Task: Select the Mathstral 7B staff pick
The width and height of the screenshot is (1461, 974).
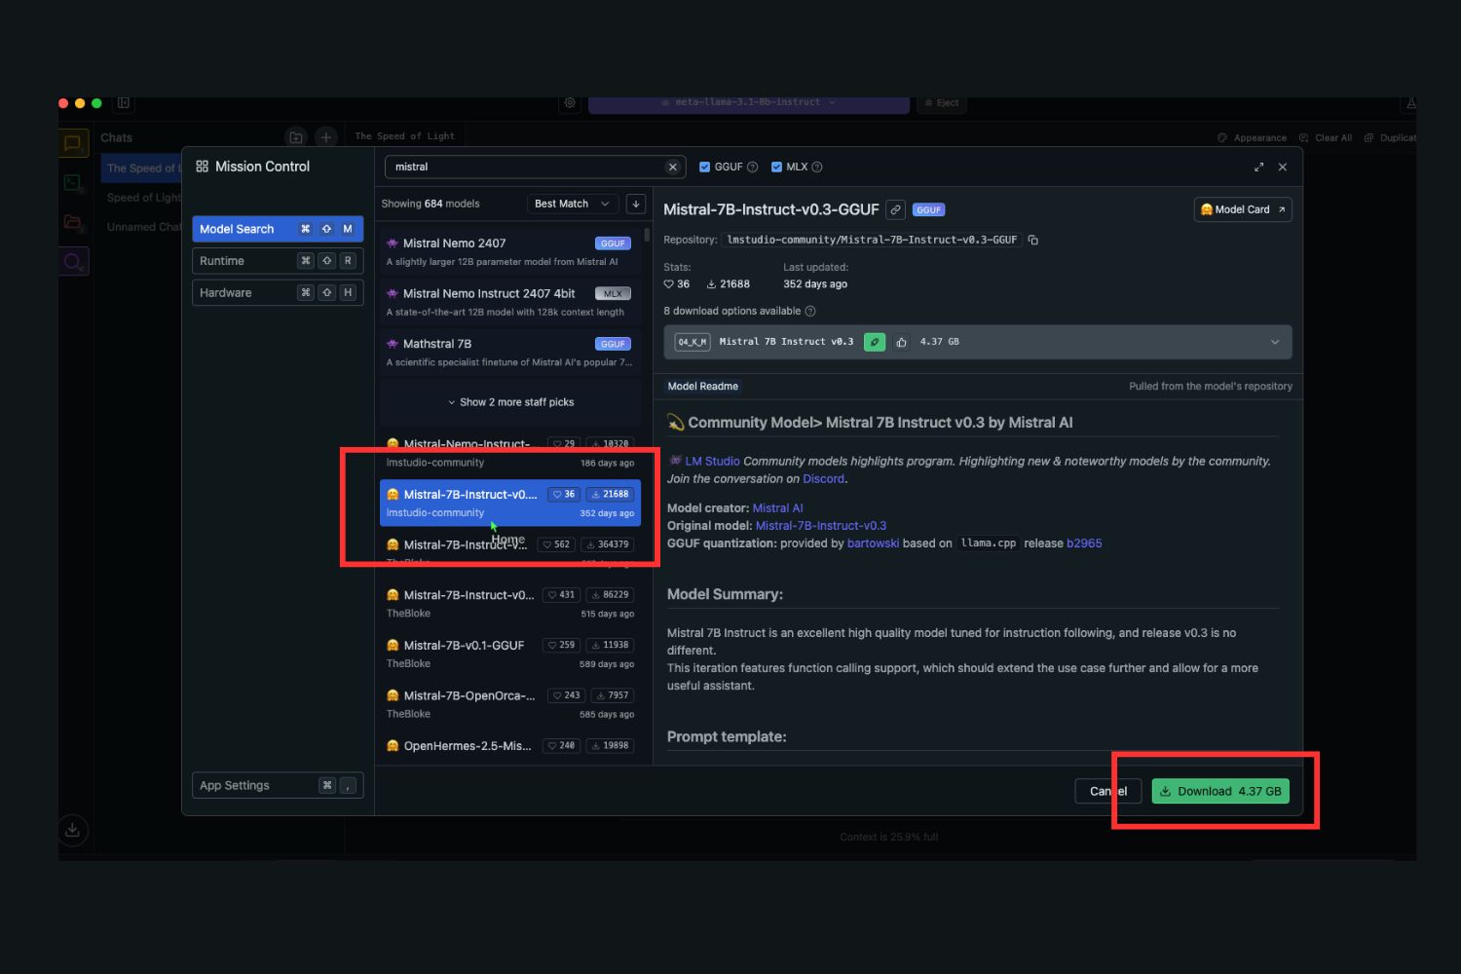Action: (510, 353)
